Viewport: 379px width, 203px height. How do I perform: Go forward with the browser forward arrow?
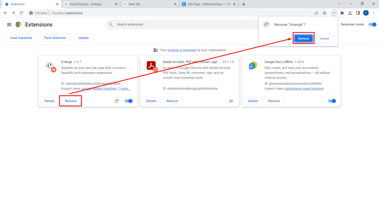(x=13, y=13)
